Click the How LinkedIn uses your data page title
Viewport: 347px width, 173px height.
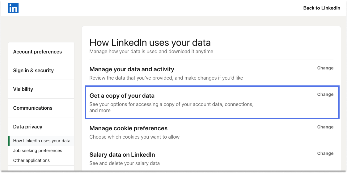[150, 42]
